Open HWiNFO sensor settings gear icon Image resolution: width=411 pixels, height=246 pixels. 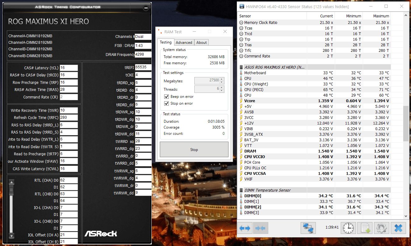pyautogui.click(x=381, y=228)
